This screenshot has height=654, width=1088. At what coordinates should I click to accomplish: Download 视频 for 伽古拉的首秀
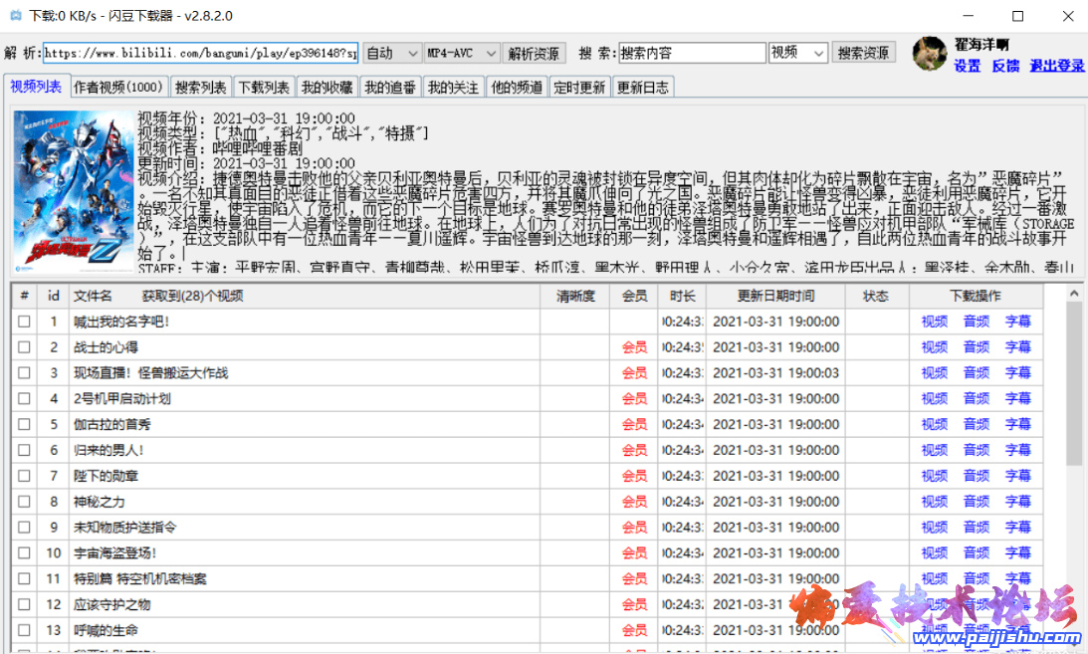(x=934, y=424)
